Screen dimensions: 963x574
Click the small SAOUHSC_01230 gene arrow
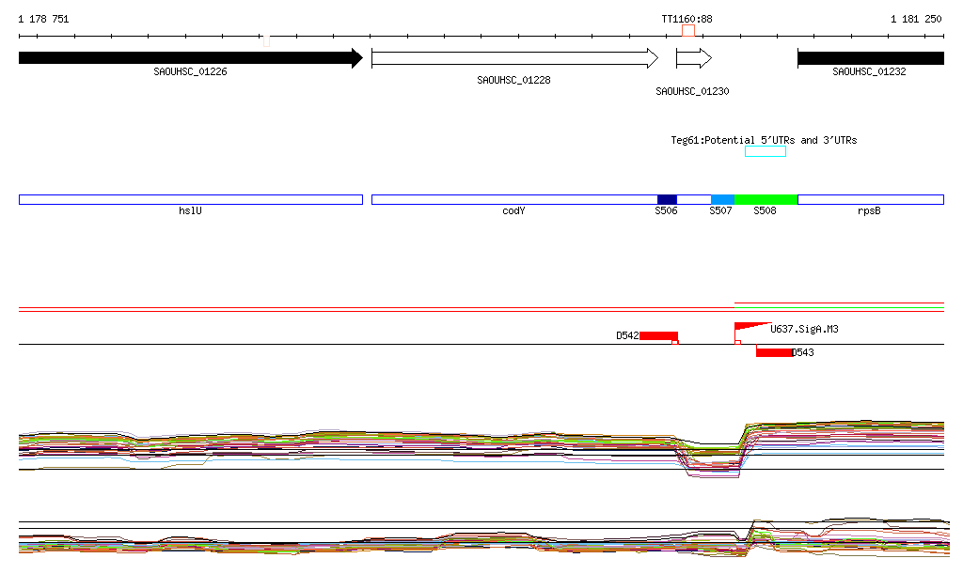(x=693, y=58)
